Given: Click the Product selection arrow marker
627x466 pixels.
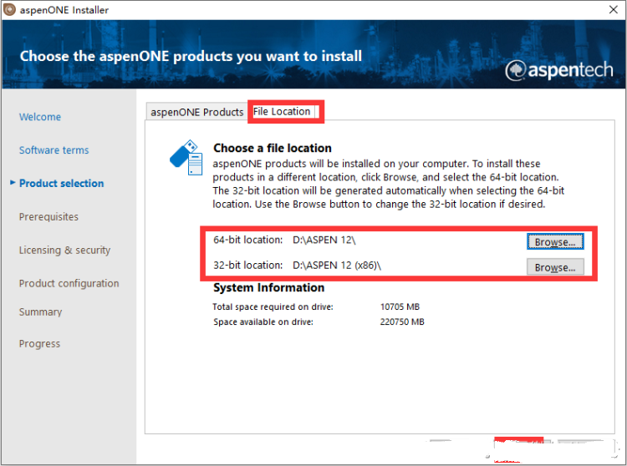Looking at the screenshot, I should [13, 183].
